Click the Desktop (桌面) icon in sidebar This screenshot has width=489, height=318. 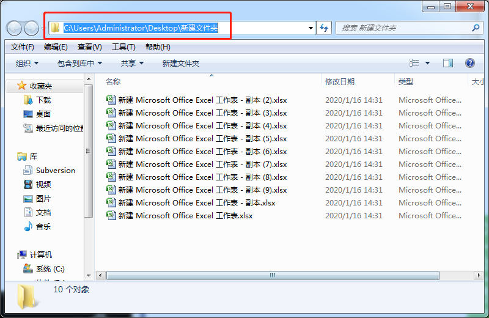click(x=28, y=114)
